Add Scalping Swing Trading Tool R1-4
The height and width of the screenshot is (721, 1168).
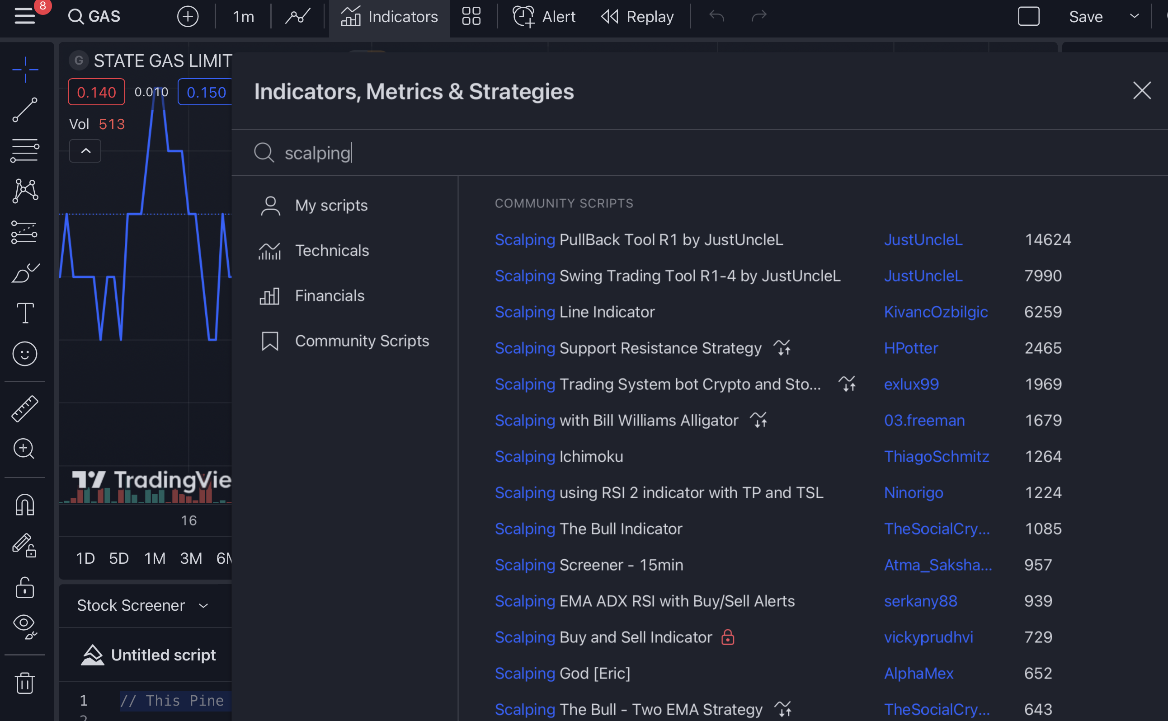668,276
